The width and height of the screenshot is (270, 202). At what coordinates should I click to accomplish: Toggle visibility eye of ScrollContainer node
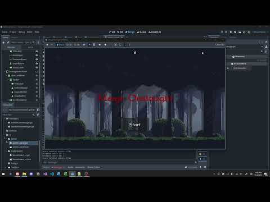point(37,100)
